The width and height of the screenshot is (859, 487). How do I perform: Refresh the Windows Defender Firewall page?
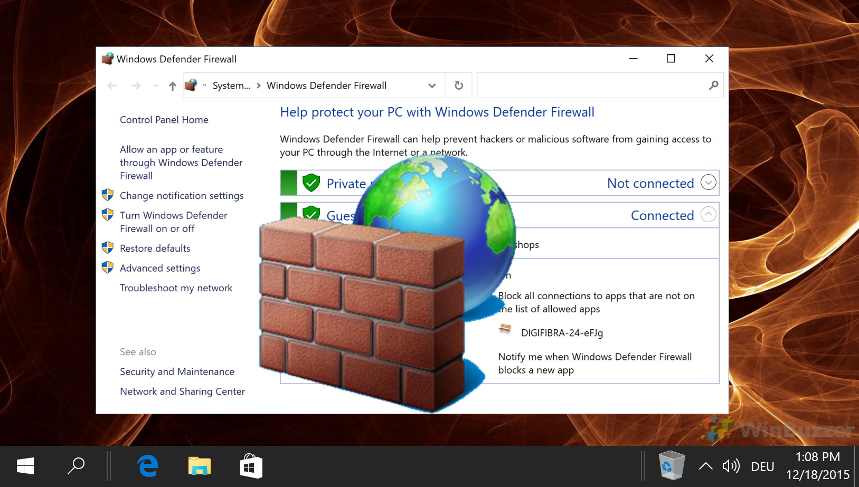458,85
